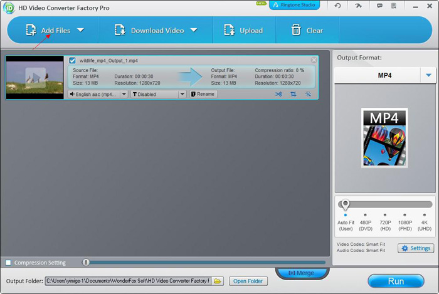This screenshot has width=439, height=294.
Task: Minimize the HD Video Converter window
Action: click(x=415, y=6)
